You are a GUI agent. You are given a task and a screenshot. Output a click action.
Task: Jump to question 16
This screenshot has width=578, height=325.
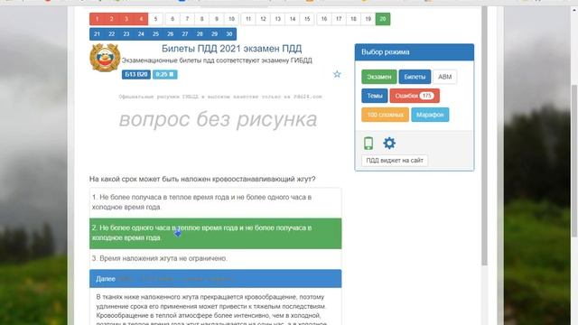(324, 19)
